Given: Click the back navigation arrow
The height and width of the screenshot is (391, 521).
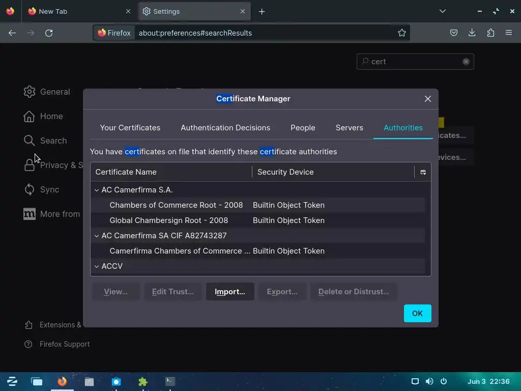Looking at the screenshot, I should coord(12,33).
